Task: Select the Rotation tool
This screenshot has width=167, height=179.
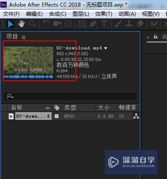Action: click(46, 24)
